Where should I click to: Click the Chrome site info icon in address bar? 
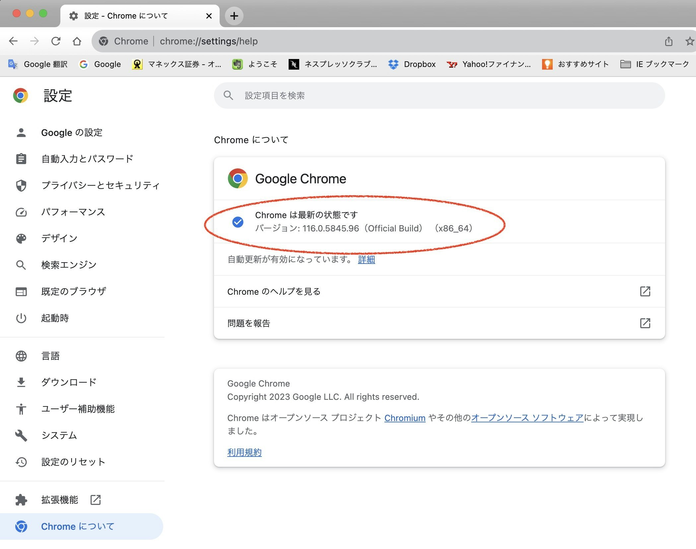104,41
